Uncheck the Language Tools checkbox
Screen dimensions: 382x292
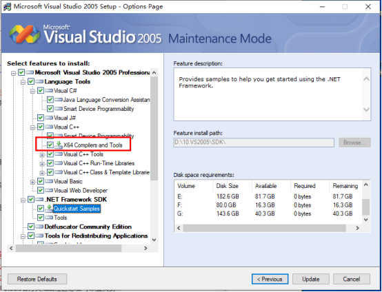click(x=31, y=81)
